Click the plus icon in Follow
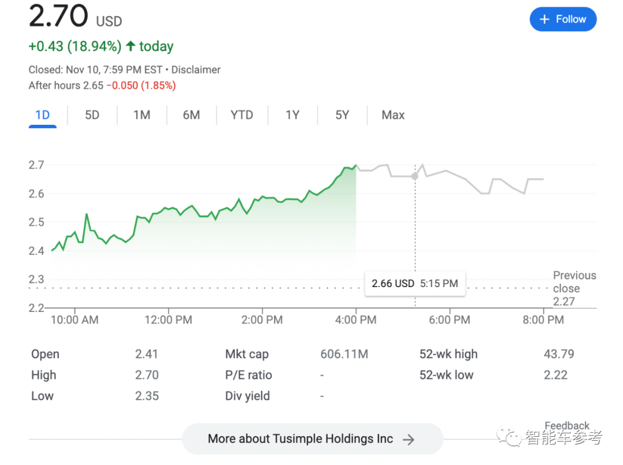The height and width of the screenshot is (465, 623). pyautogui.click(x=544, y=20)
